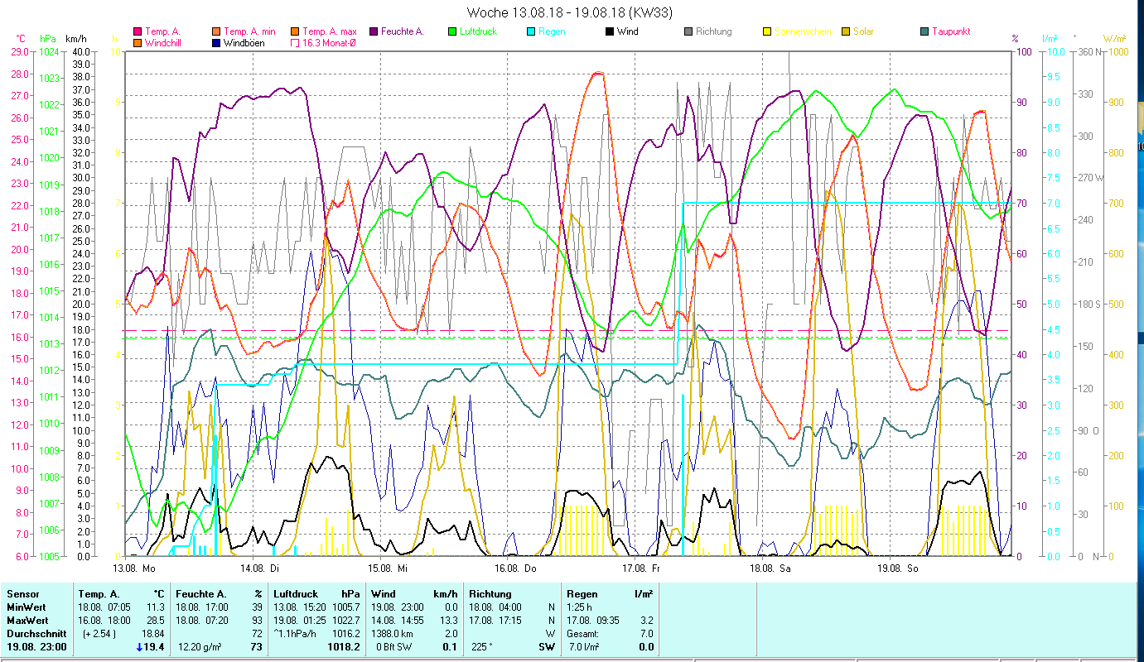
Task: Click the Windchill legend color box
Action: (138, 42)
